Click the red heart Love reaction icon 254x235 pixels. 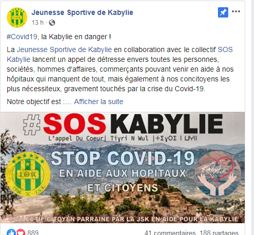pyautogui.click(x=21, y=232)
